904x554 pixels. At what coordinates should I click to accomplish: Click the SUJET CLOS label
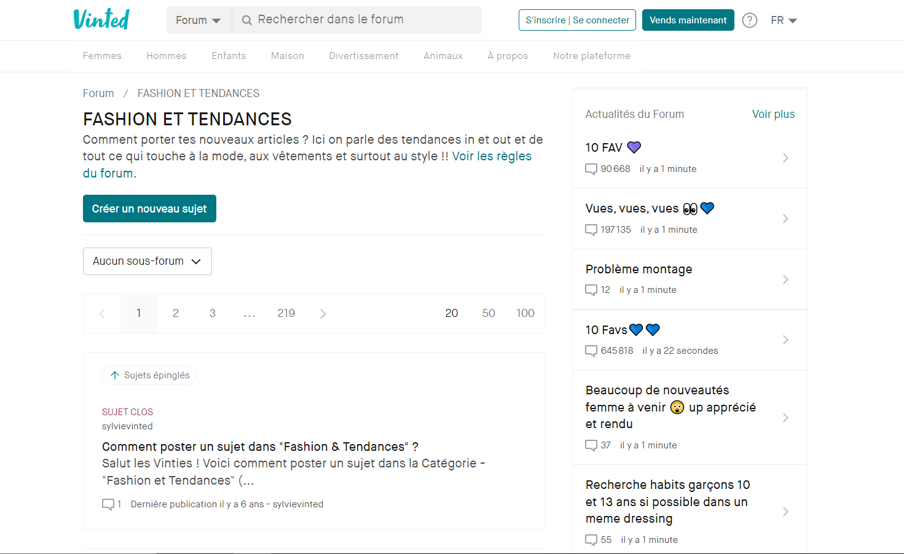[127, 412]
